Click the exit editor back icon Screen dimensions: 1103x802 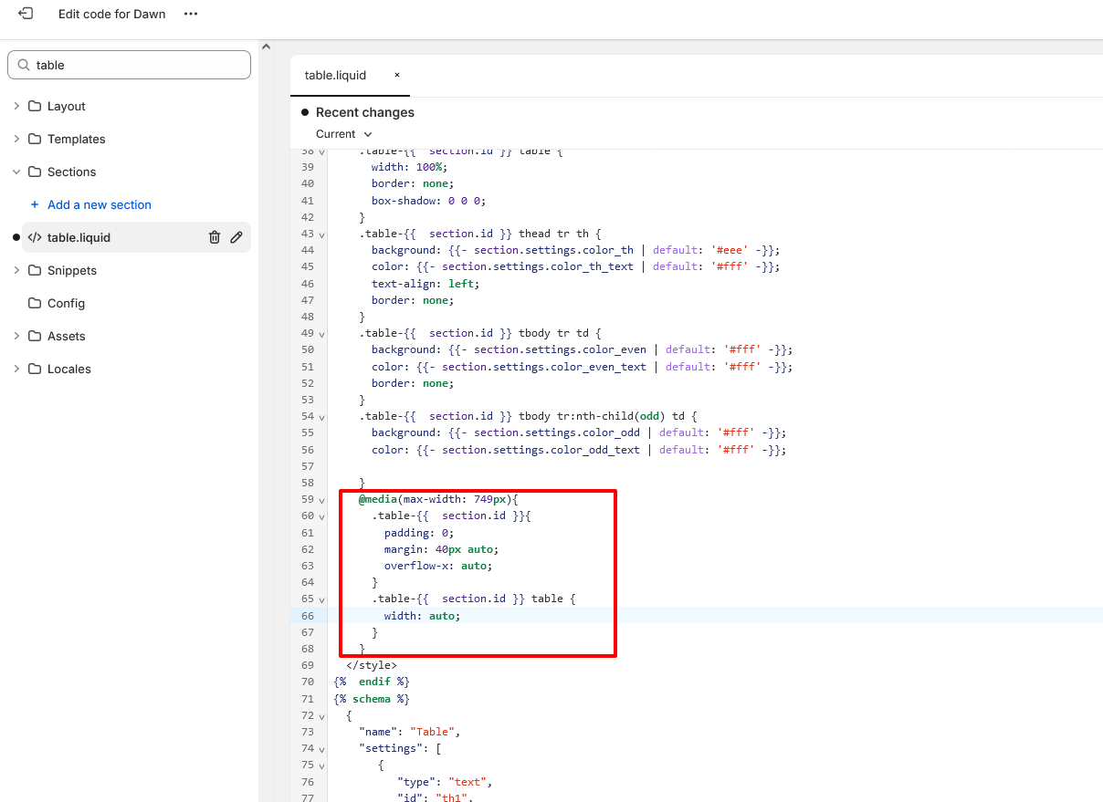(26, 14)
